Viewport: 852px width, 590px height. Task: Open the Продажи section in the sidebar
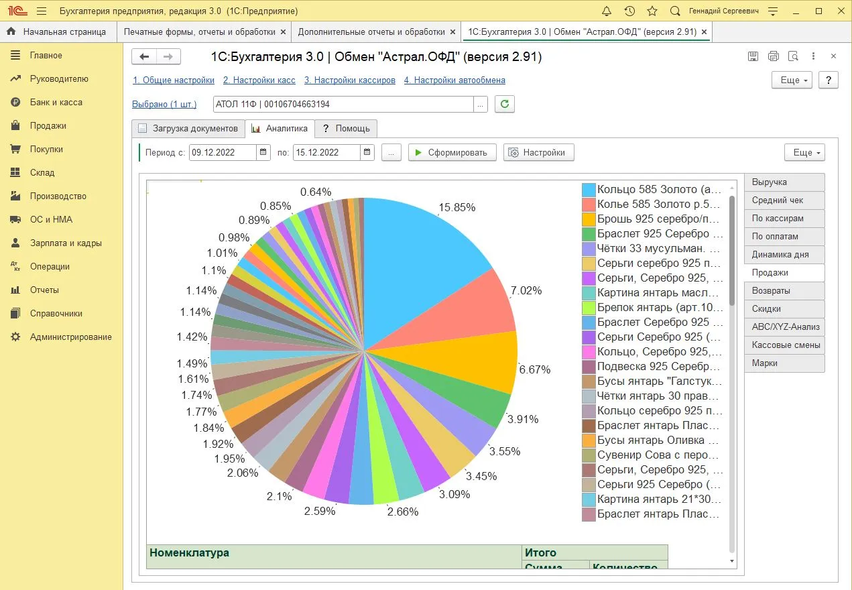pos(48,125)
